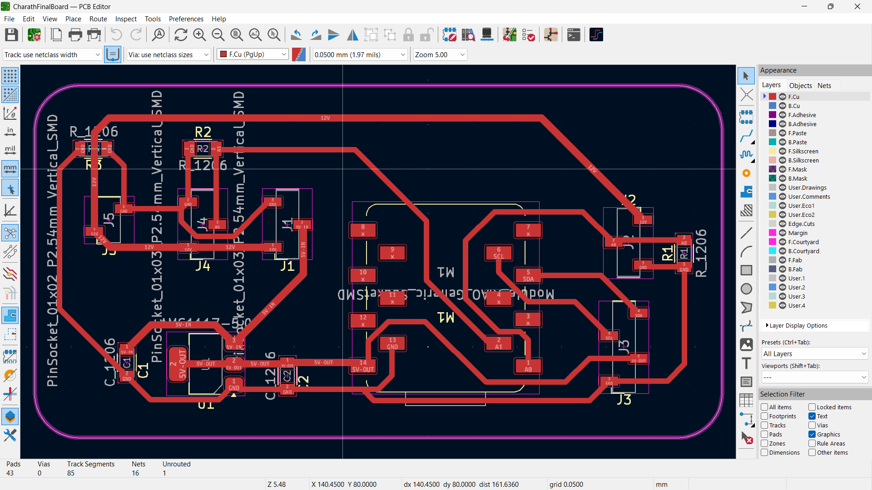Rotate selection counterclockwise icon
The height and width of the screenshot is (490, 872).
(297, 35)
